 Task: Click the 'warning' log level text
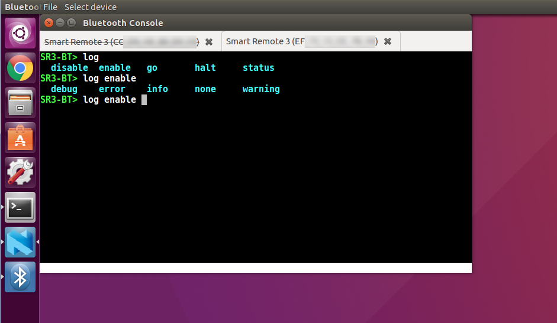pos(261,89)
